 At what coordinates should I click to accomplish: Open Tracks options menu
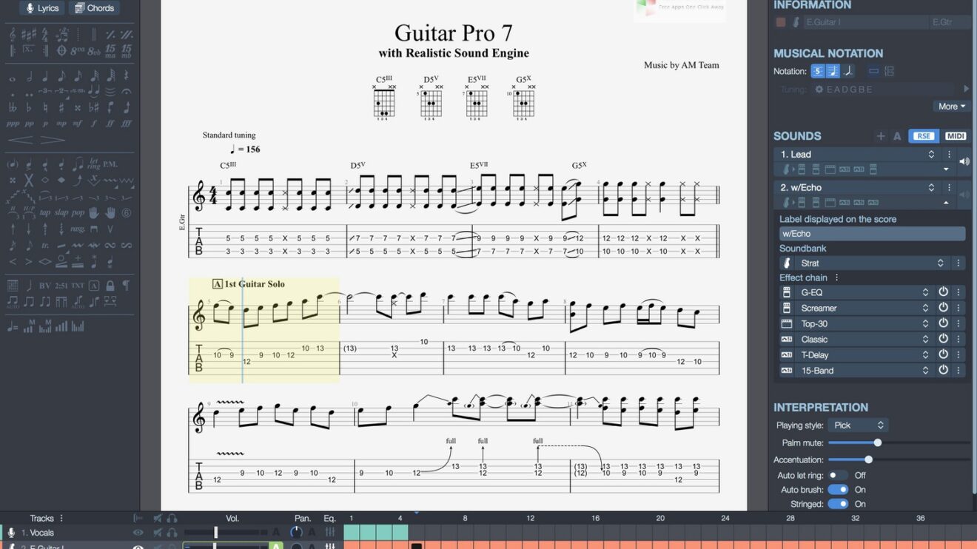coord(61,518)
